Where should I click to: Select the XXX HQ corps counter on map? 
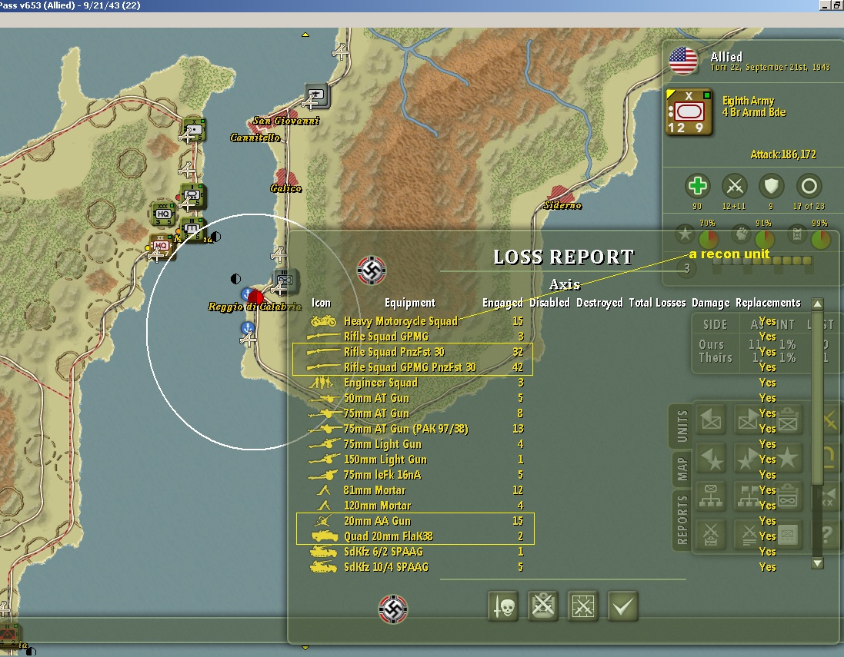[x=162, y=214]
